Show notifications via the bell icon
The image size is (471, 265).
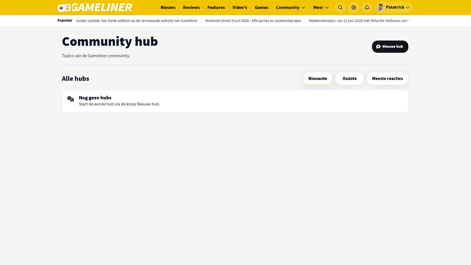click(367, 7)
